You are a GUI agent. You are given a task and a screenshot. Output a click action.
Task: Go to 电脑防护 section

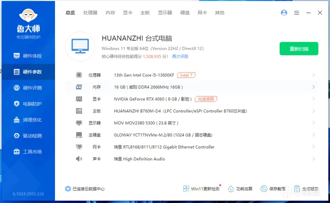[28, 104]
